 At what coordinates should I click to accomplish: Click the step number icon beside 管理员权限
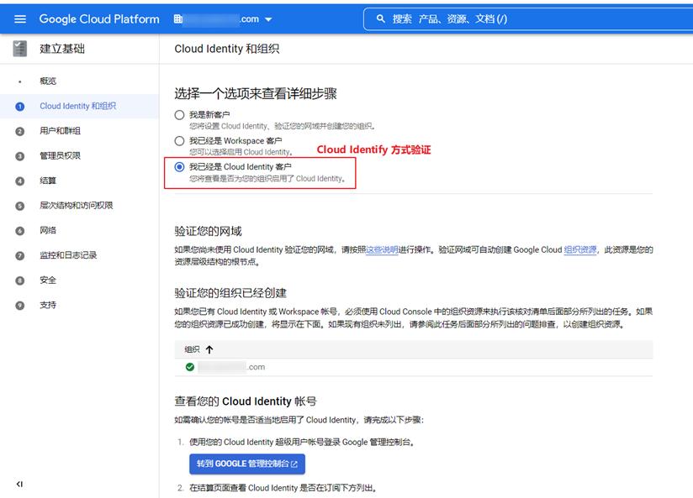19,156
